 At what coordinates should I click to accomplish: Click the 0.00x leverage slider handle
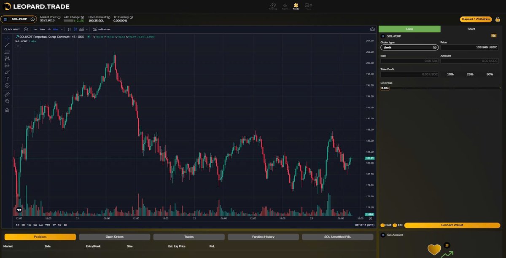pos(385,88)
